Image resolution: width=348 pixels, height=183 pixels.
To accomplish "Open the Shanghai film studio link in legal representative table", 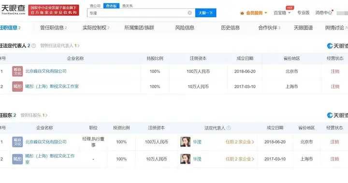I will click(52, 86).
